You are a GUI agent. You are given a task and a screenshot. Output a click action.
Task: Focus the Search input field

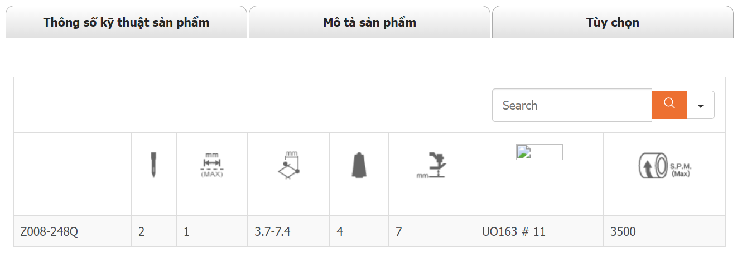(x=572, y=105)
